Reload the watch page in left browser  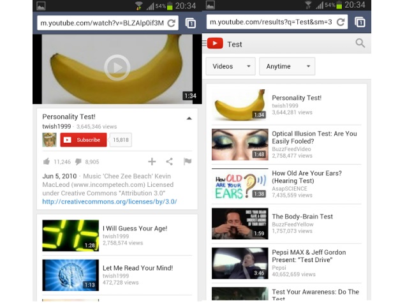point(171,23)
